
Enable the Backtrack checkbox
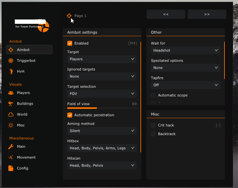point(153,134)
